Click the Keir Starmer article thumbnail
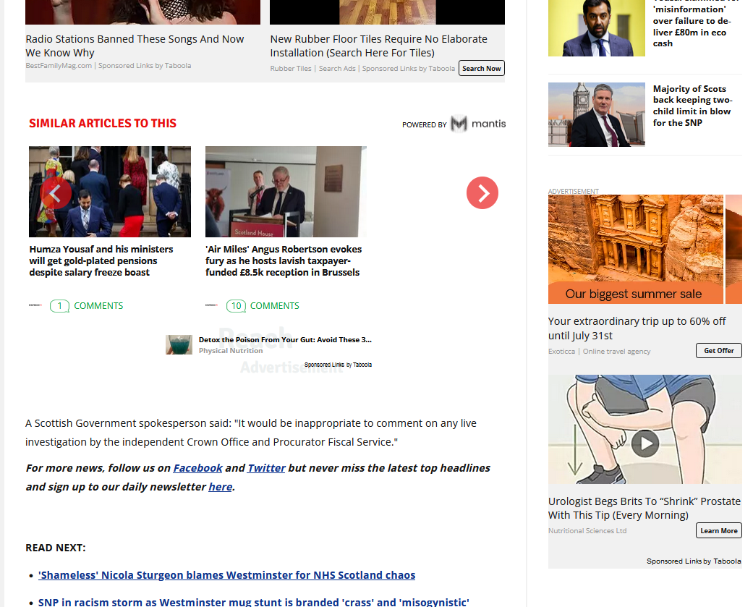Viewport: 753px width, 607px height. [597, 114]
